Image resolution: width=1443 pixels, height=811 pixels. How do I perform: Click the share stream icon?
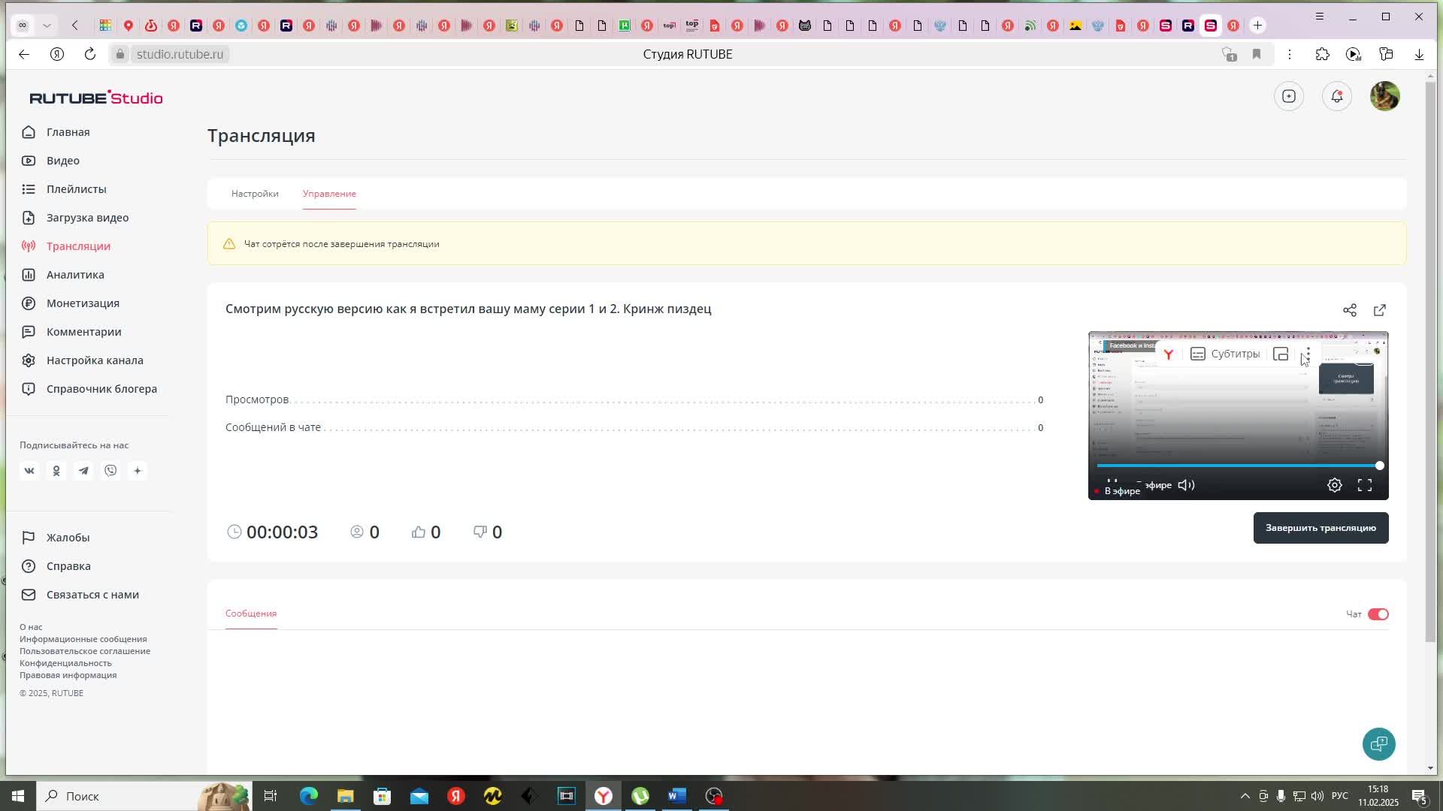[x=1350, y=310]
